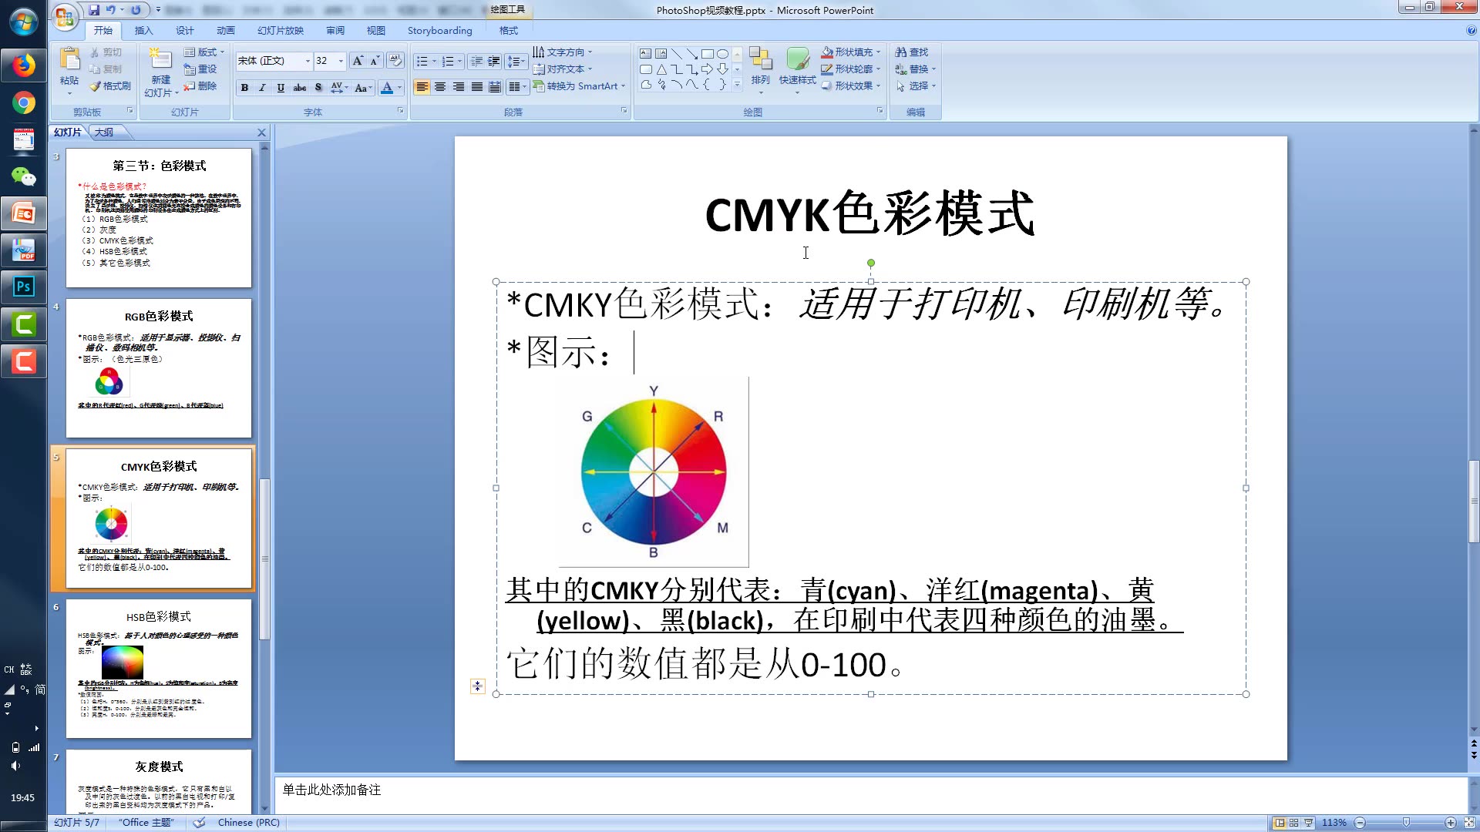Click the spell check status icon
The width and height of the screenshot is (1480, 832).
click(199, 822)
